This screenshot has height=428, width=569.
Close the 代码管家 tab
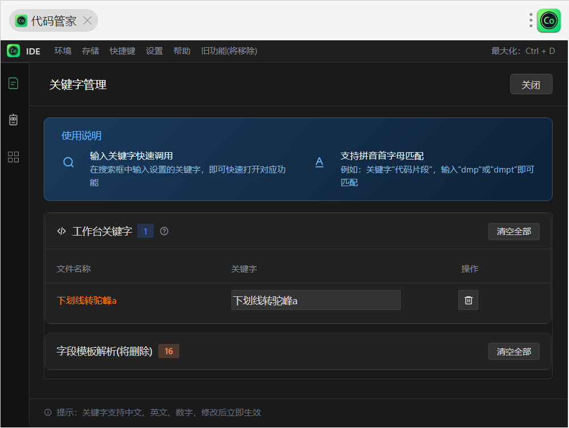point(87,21)
